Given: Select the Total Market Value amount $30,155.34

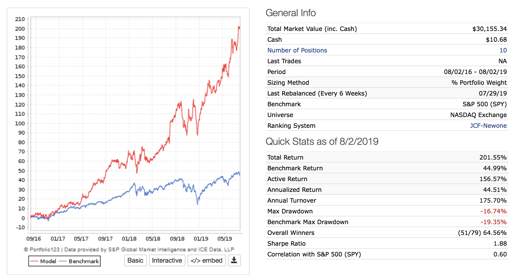Looking at the screenshot, I should point(489,29).
